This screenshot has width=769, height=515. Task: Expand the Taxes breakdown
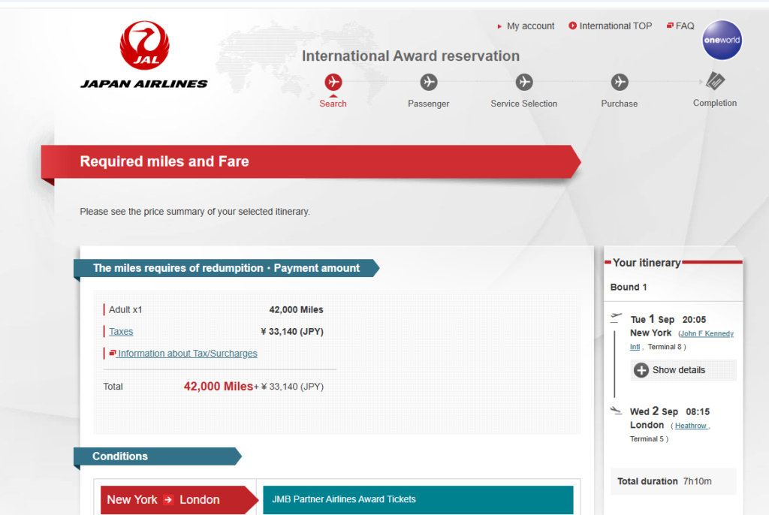click(120, 331)
